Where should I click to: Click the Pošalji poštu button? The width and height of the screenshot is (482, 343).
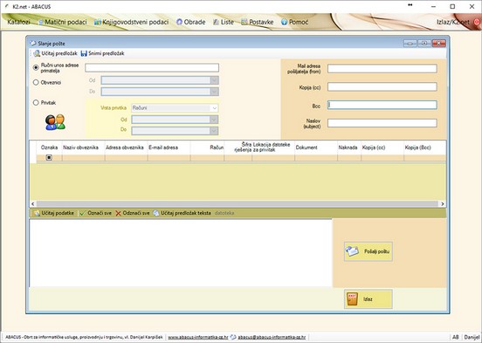pos(368,251)
